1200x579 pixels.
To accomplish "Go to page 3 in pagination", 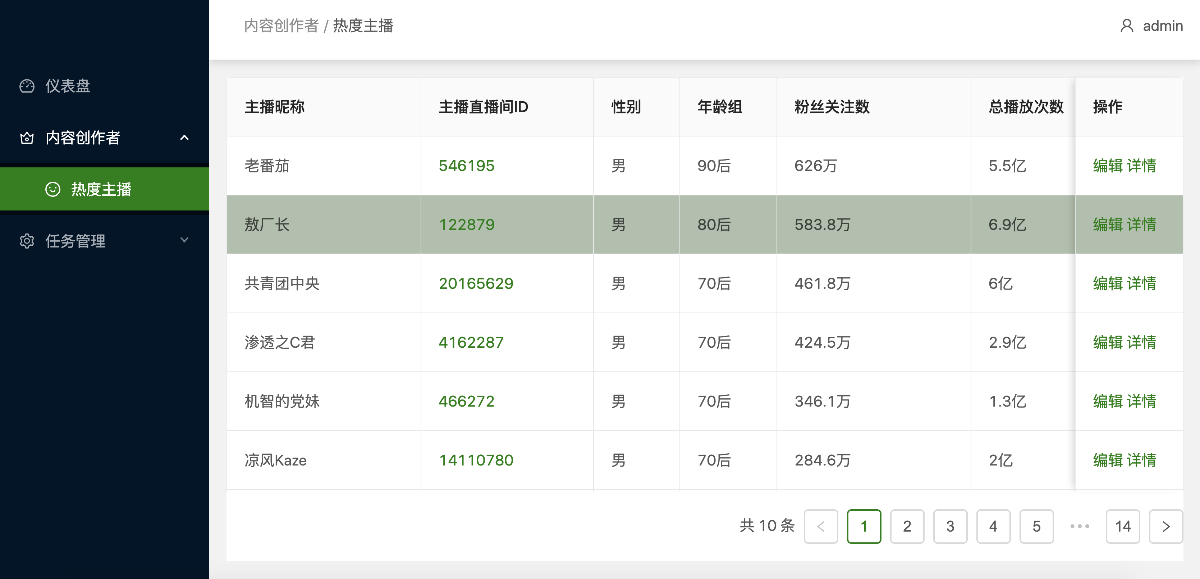I will 950,527.
